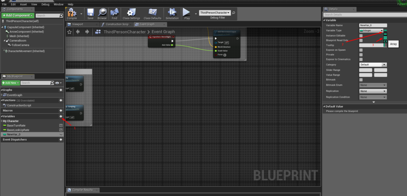The height and width of the screenshot is (196, 407).
Task: Toggle the Blueprint Read Only checkbox
Action: click(x=361, y=41)
